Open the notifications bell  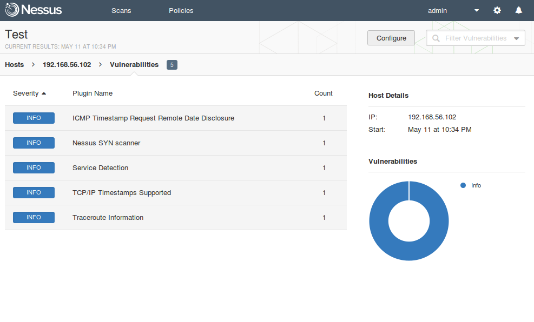pyautogui.click(x=519, y=11)
